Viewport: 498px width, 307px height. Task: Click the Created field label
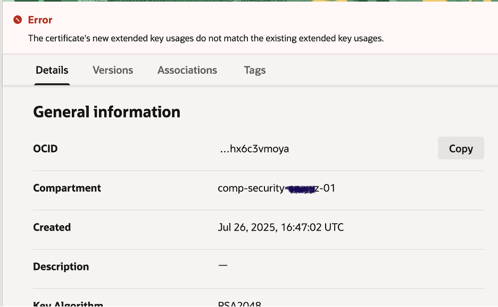click(52, 227)
